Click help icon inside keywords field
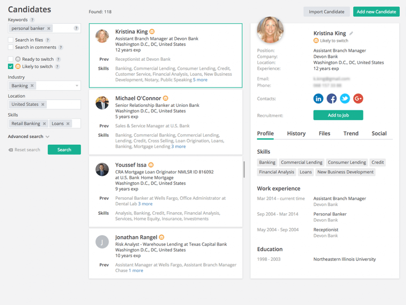This screenshot has width=406, height=305. (76, 28)
